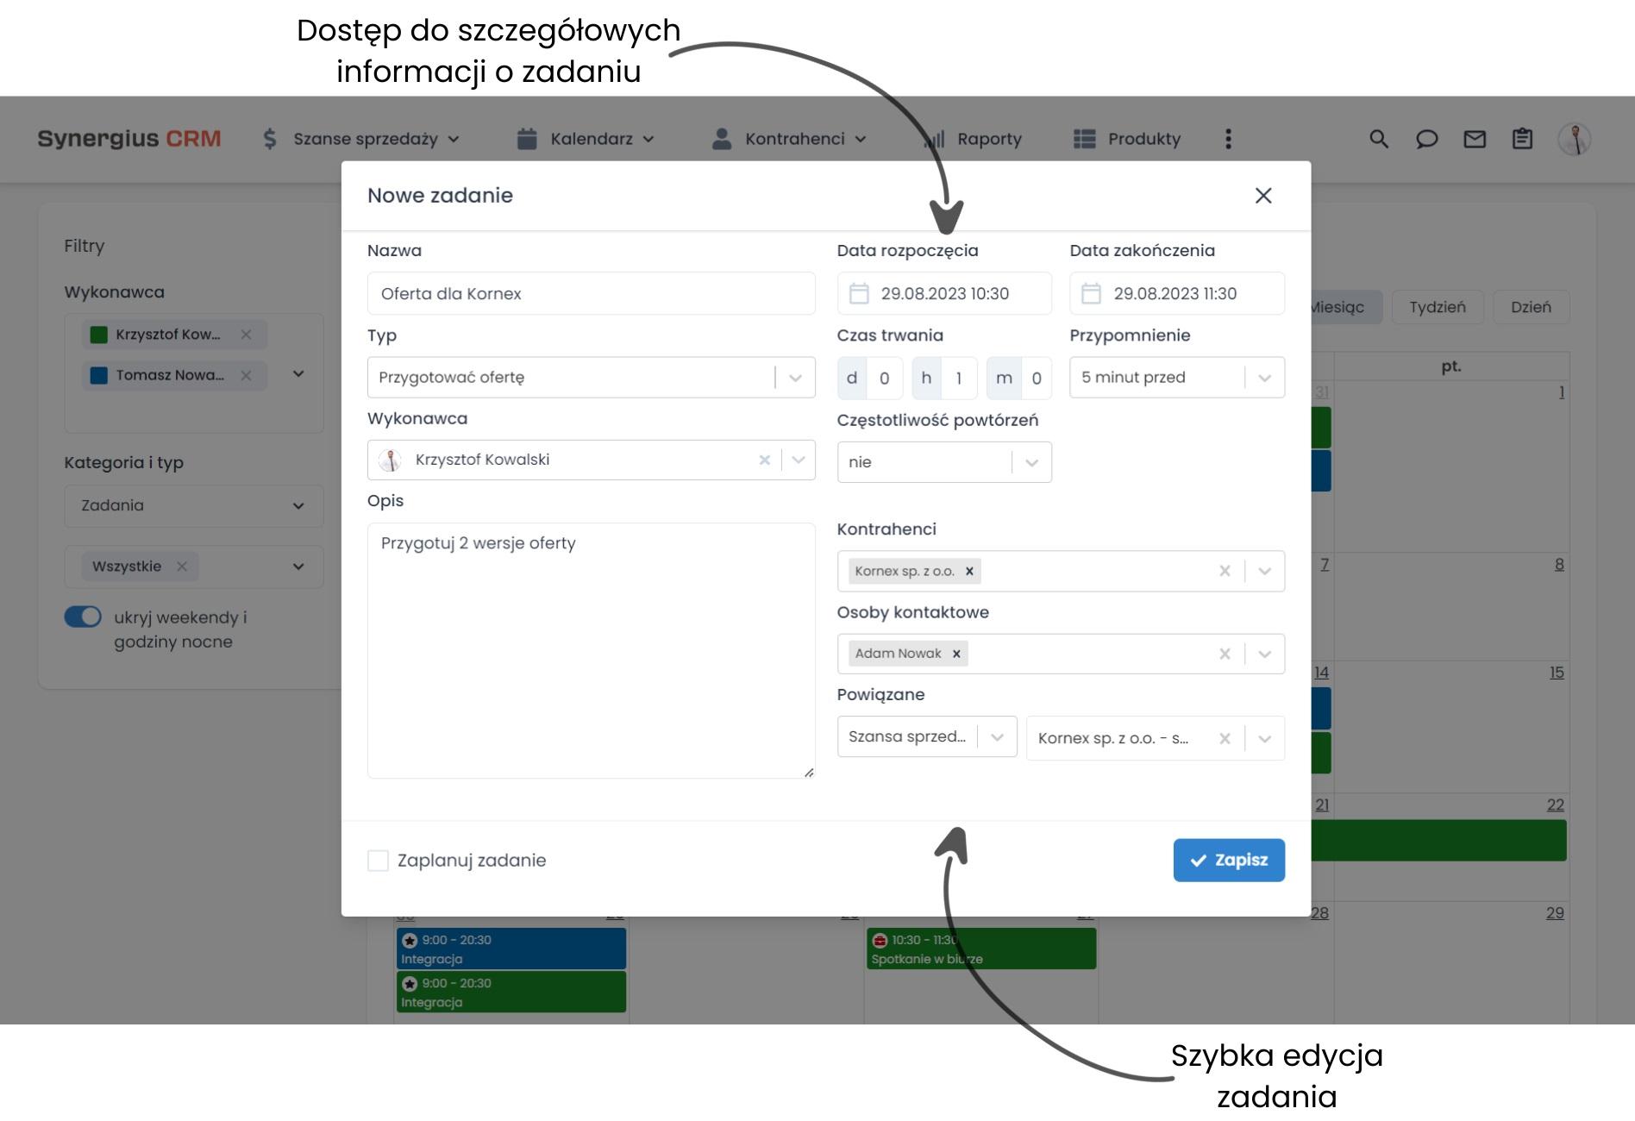Toggle ukryj weekendy i godziny nocne
Image resolution: width=1635 pixels, height=1121 pixels.
click(x=81, y=617)
